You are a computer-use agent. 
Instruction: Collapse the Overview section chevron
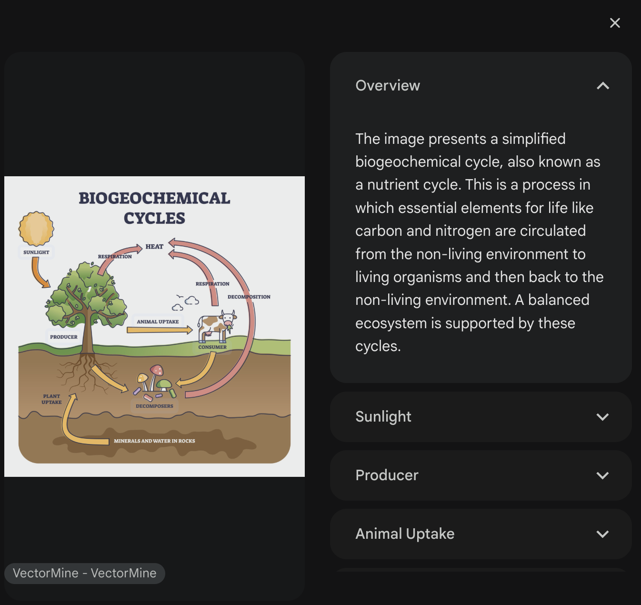[603, 86]
